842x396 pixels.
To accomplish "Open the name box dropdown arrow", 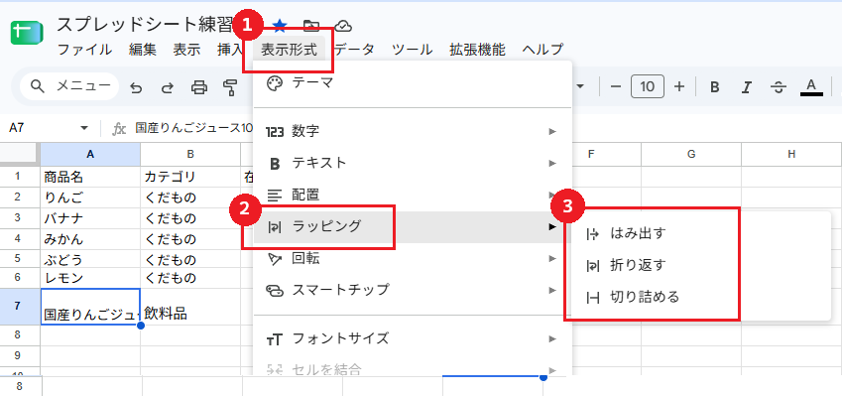I will click(x=83, y=128).
